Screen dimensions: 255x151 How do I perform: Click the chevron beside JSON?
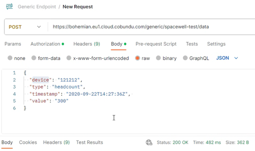(x=236, y=58)
